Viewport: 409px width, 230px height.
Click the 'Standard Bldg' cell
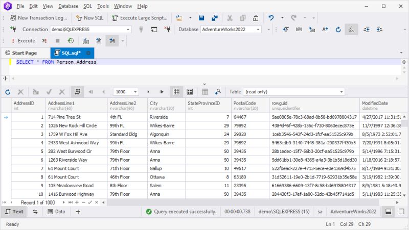pyautogui.click(x=127, y=134)
